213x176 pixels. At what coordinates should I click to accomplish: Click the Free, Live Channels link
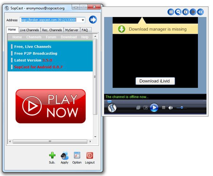(33, 47)
